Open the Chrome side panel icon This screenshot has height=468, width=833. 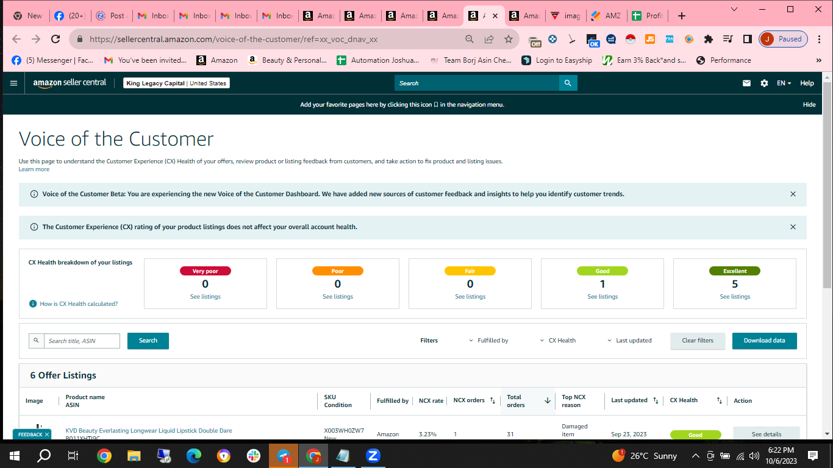747,39
